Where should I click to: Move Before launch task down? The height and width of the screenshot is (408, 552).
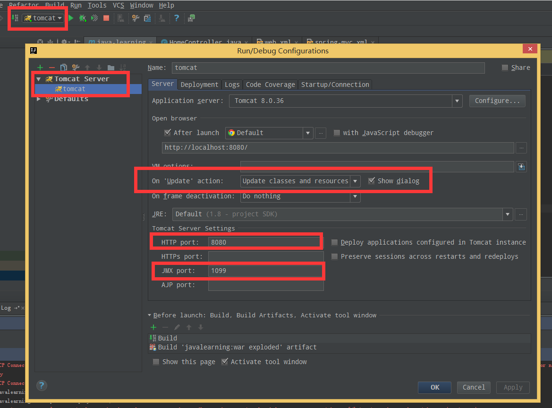[x=201, y=327]
